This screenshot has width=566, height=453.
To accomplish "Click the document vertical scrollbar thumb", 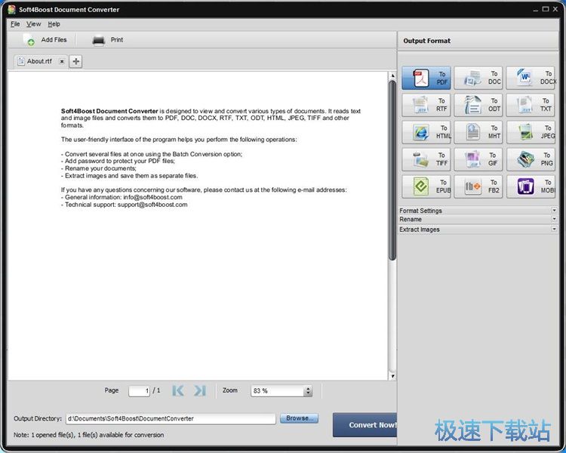I will click(x=392, y=170).
